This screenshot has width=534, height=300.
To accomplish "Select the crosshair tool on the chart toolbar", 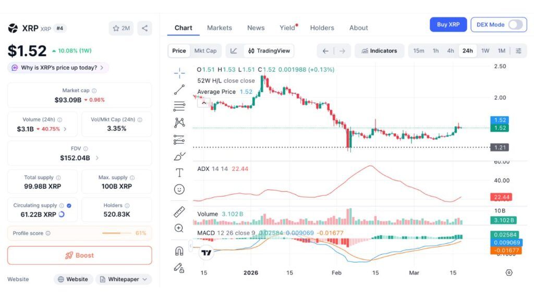I will pos(179,72).
